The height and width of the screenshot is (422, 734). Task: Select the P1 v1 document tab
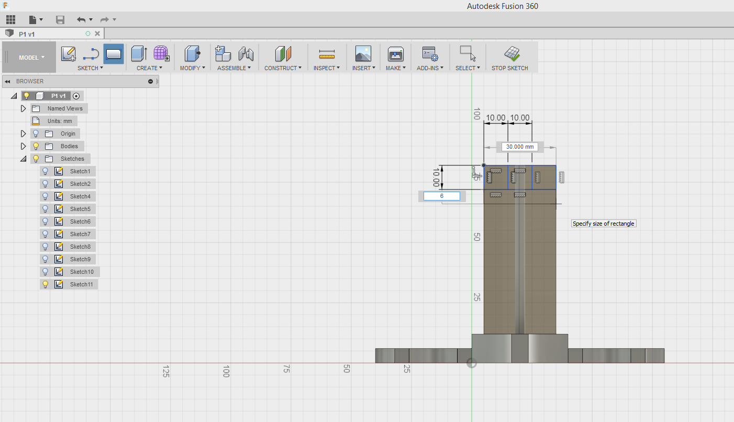click(x=52, y=34)
